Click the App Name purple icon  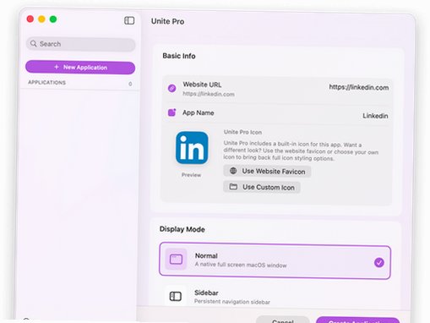click(171, 112)
